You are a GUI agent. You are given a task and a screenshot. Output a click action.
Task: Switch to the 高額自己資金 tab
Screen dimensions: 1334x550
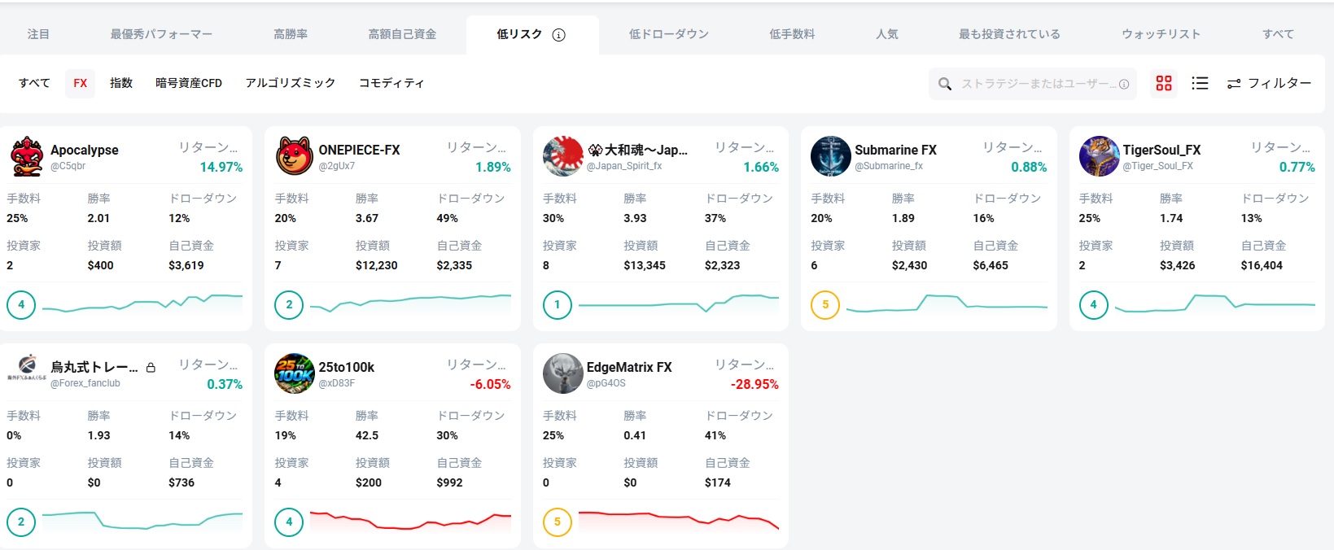[402, 34]
